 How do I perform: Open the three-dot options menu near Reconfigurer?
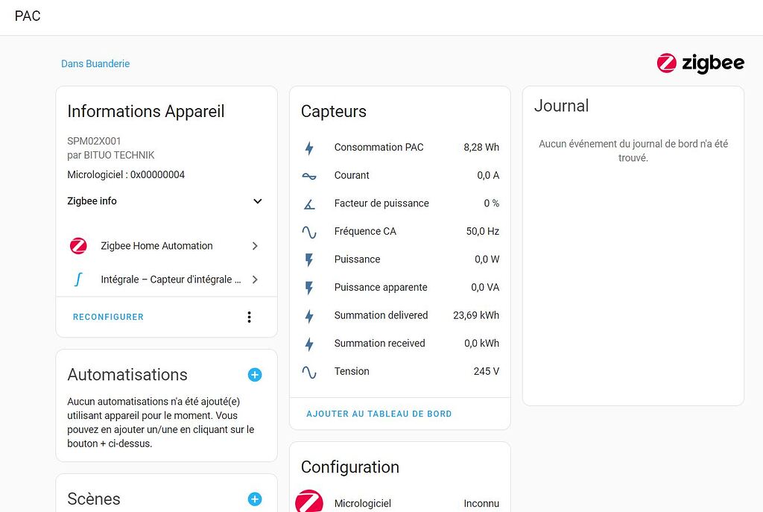click(249, 317)
